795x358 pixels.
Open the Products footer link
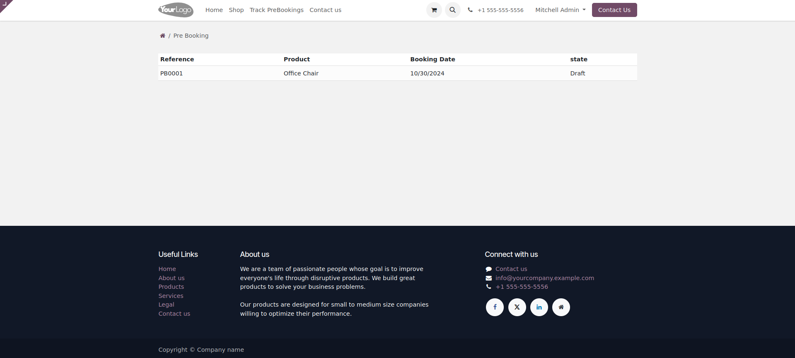(171, 287)
